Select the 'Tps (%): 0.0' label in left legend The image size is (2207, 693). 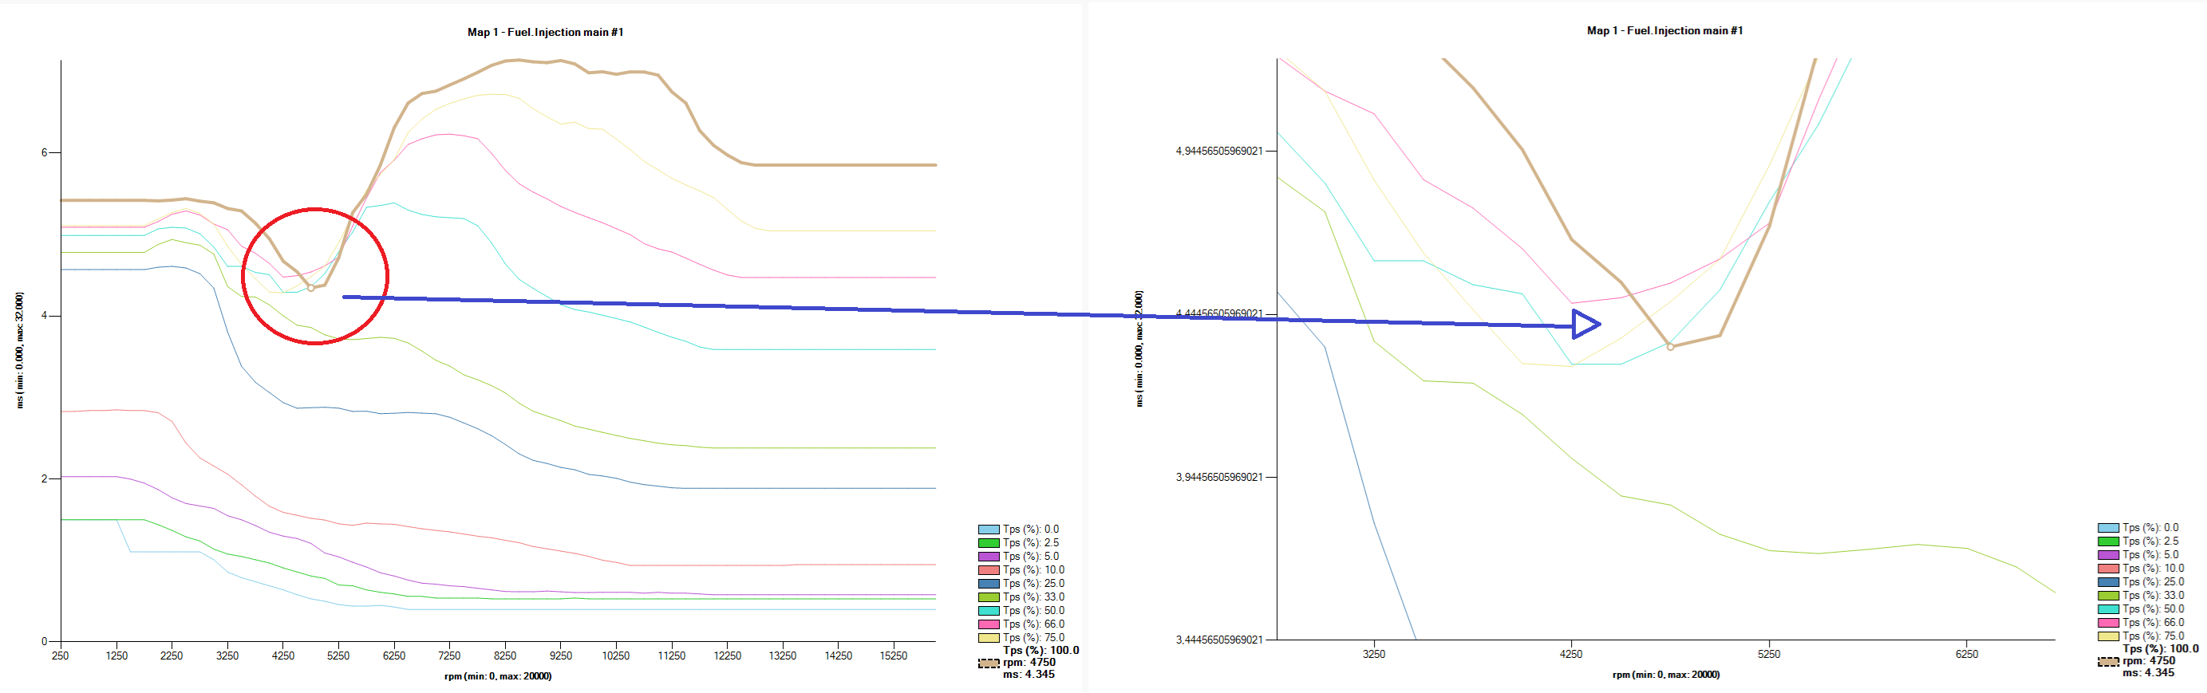click(1031, 530)
